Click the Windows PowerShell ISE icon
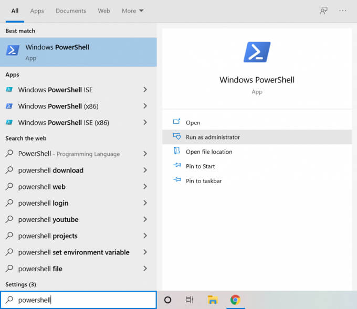This screenshot has width=357, height=309. (x=9, y=90)
